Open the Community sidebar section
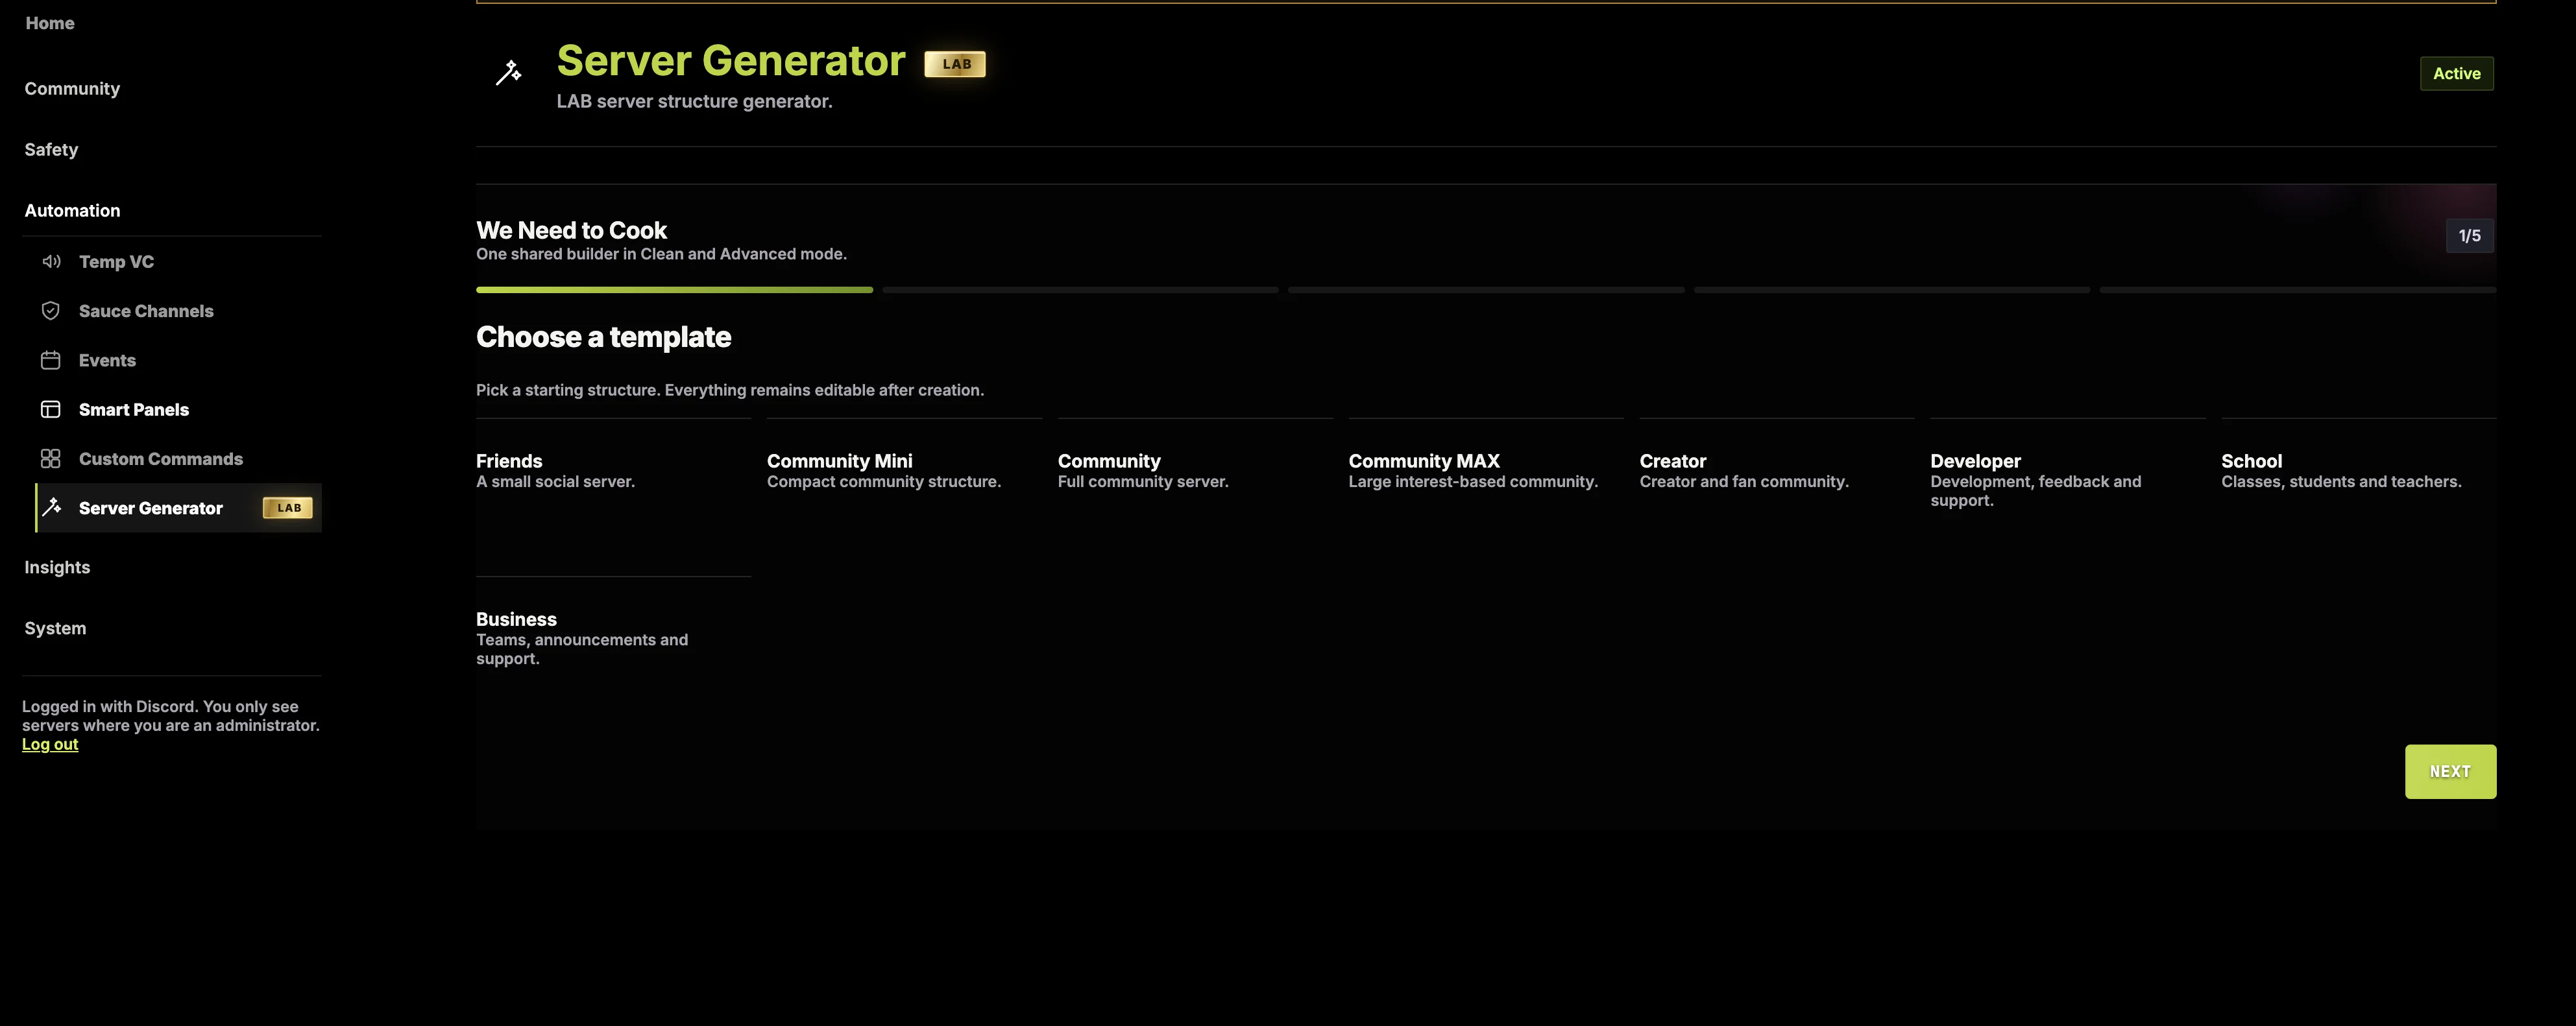 72,89
